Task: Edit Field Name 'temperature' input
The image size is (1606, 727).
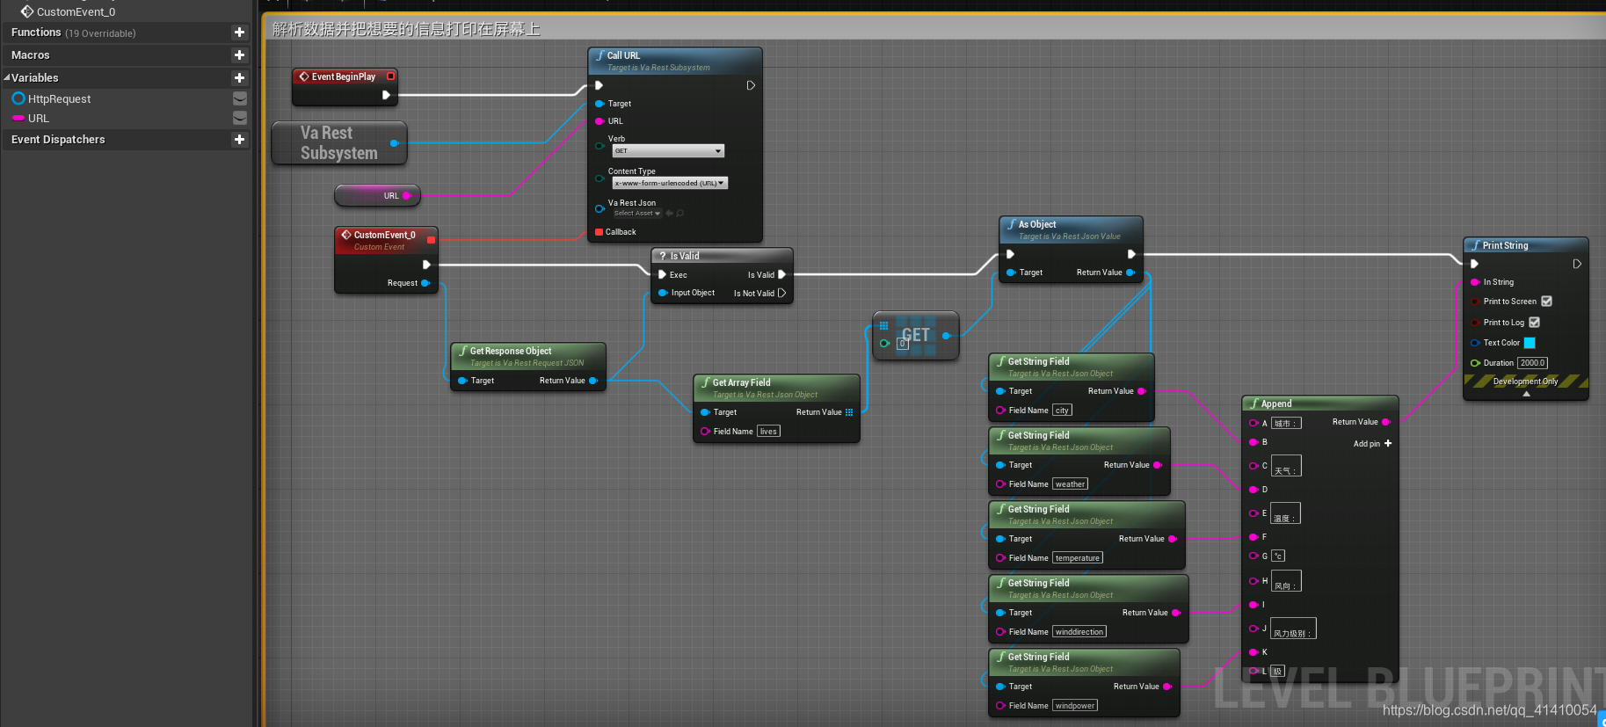Action: (x=1077, y=558)
